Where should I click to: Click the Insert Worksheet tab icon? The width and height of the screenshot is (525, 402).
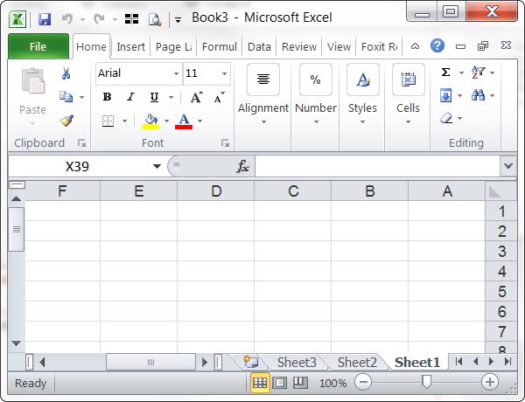(250, 362)
